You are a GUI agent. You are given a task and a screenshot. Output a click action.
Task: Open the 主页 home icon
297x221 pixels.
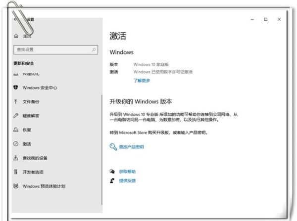(x=16, y=36)
